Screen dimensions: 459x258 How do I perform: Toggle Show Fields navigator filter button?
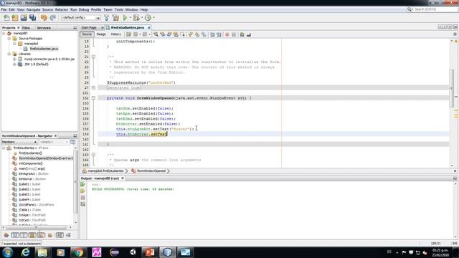point(14,235)
